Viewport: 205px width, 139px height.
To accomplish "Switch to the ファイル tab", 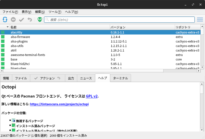I will [x=21, y=78].
